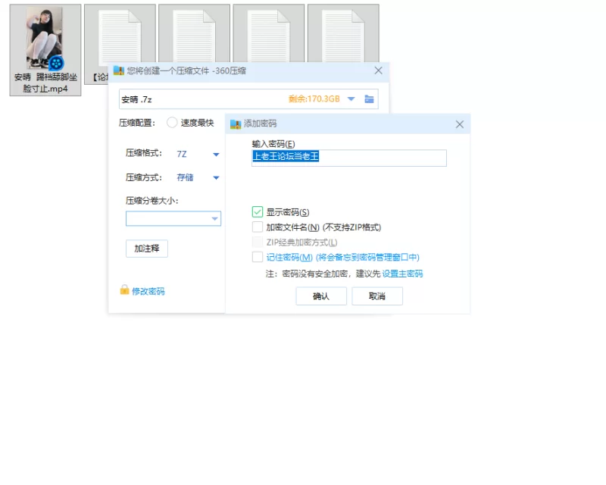Open the browse folder icon for the archive path

click(x=369, y=99)
